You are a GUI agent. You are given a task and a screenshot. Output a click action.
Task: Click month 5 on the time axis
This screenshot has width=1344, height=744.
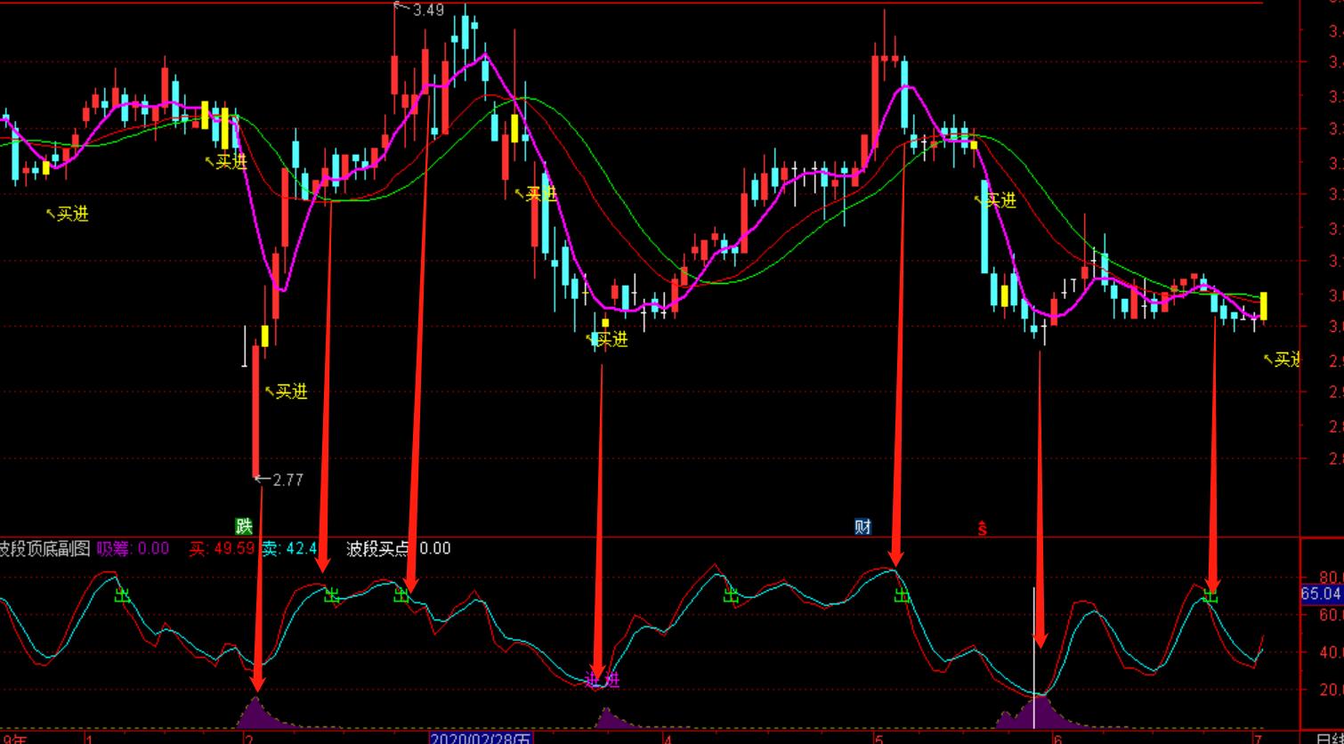click(x=878, y=738)
